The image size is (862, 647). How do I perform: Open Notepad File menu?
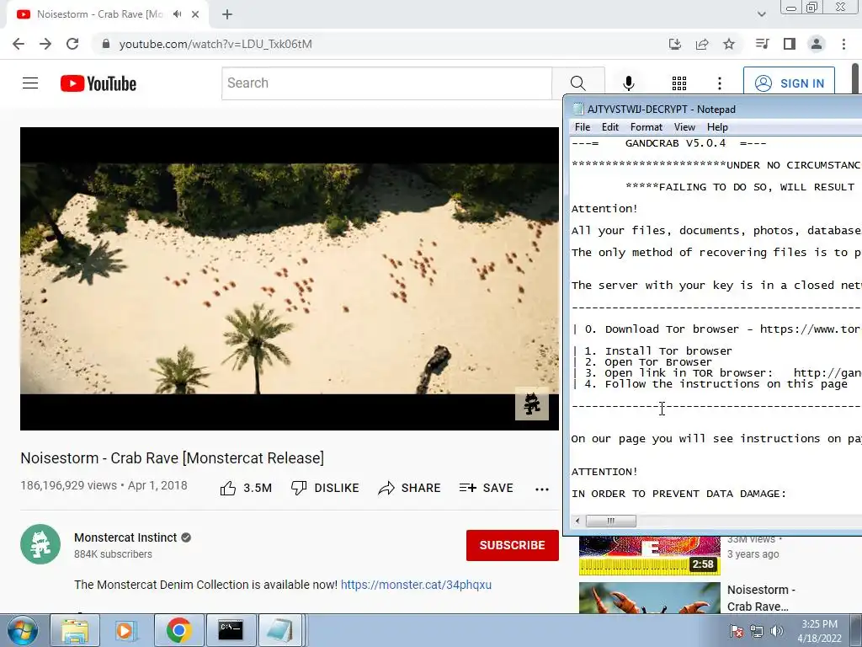[583, 127]
